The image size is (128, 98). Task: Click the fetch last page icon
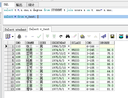point(54,36)
